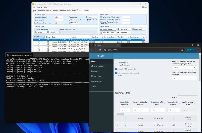Sort by Scenario.ID column header
The height and width of the screenshot is (133, 202).
[124, 103]
